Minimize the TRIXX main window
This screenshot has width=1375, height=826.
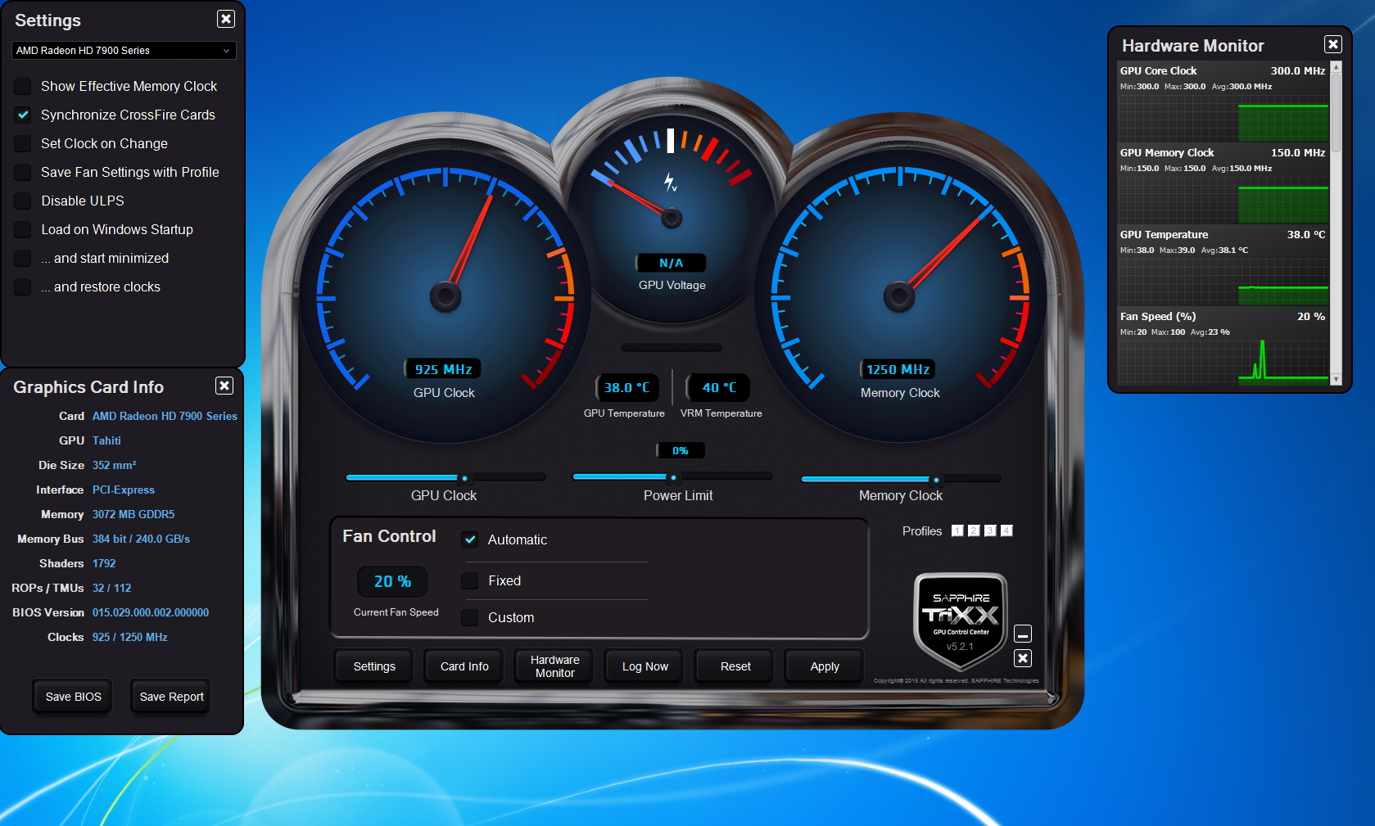1023,634
